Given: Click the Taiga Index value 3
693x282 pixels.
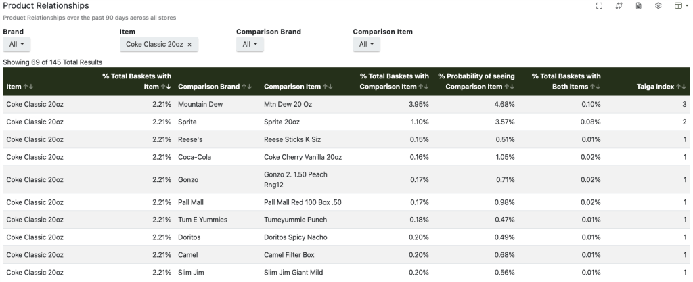Looking at the screenshot, I should (685, 105).
